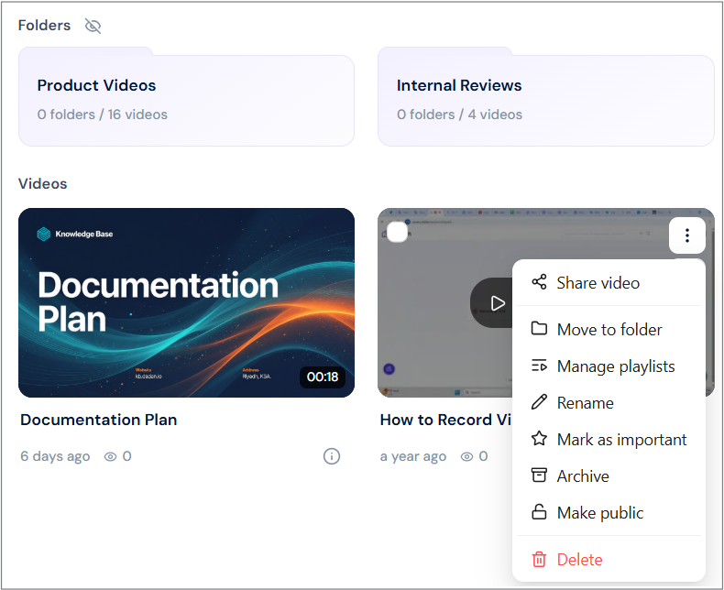Click the '6 days ago' timestamp

(x=55, y=456)
